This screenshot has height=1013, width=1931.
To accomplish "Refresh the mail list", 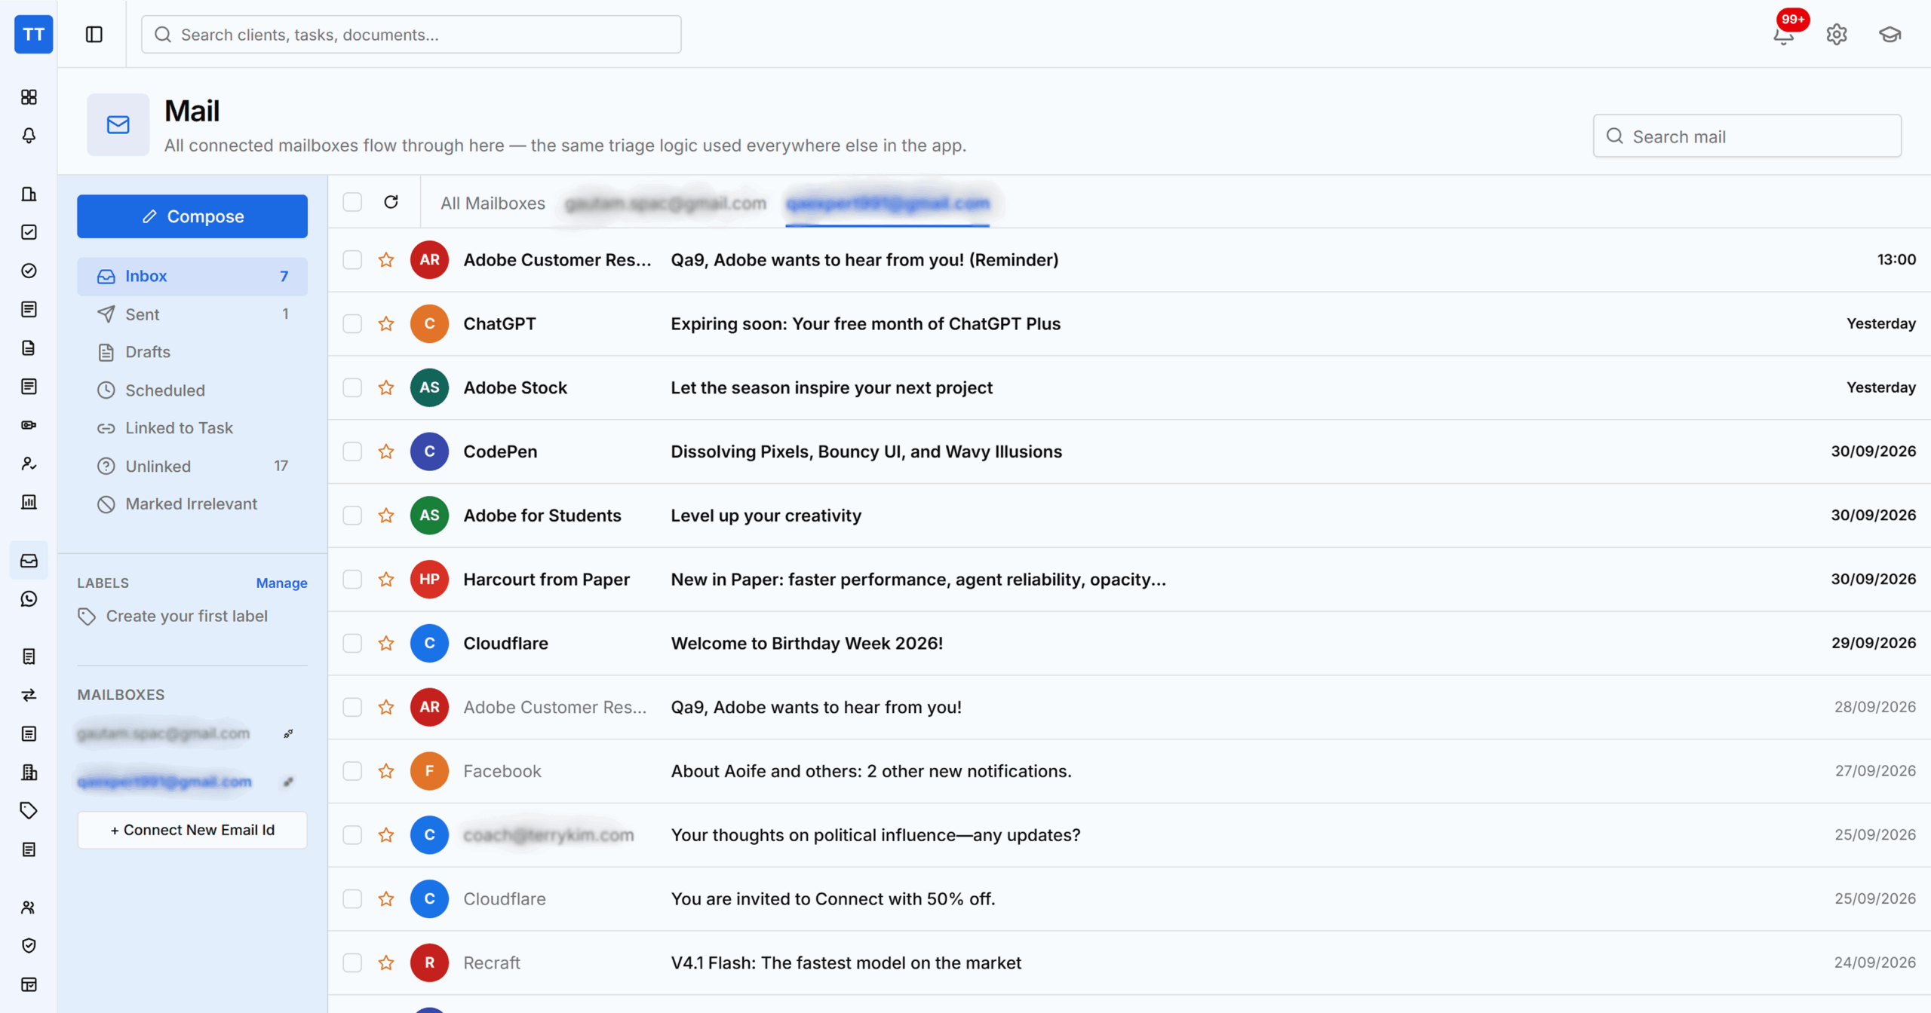I will pos(391,202).
